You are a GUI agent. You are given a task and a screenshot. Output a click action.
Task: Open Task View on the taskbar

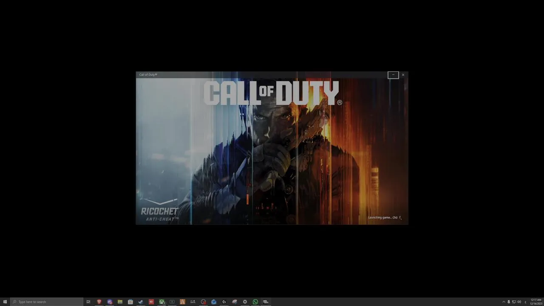tap(88, 302)
